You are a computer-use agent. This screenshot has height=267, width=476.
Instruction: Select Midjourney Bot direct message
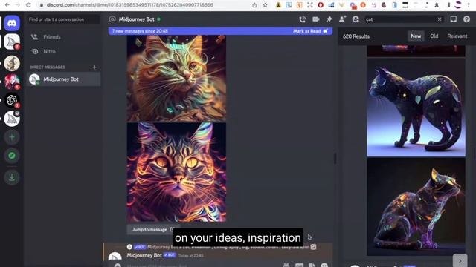pos(63,79)
